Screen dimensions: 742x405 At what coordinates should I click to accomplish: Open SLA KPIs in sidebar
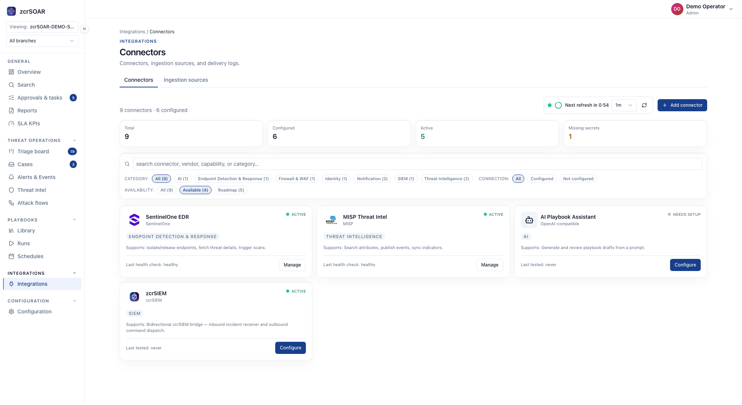tap(42, 123)
